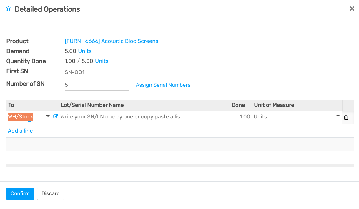Image resolution: width=359 pixels, height=209 pixels.
Task: Click the debug bug icon in the header
Action: [9, 9]
